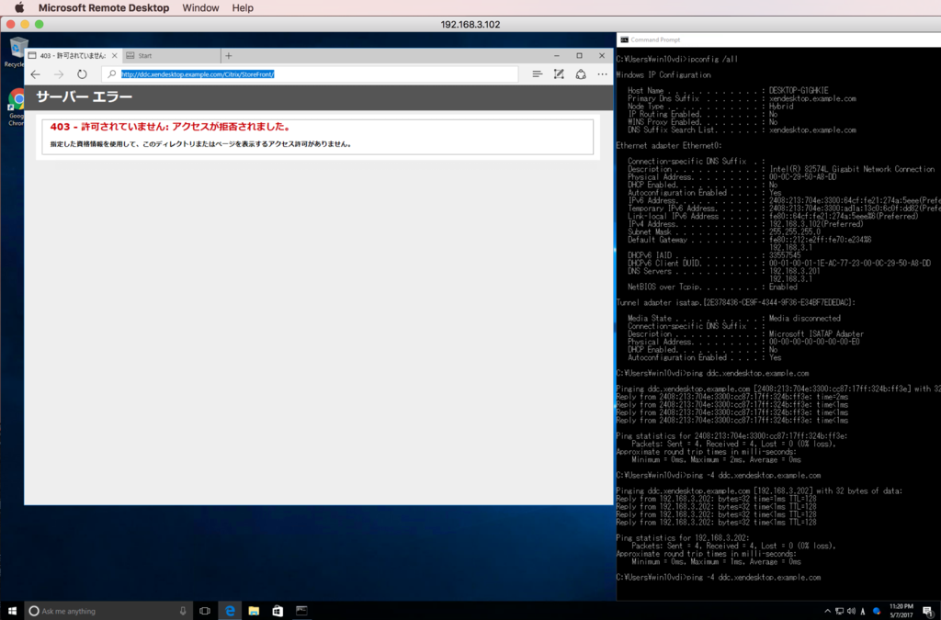941x620 pixels.
Task: Click the 'Node Type . . . Hybrid' line
Action: pos(710,107)
